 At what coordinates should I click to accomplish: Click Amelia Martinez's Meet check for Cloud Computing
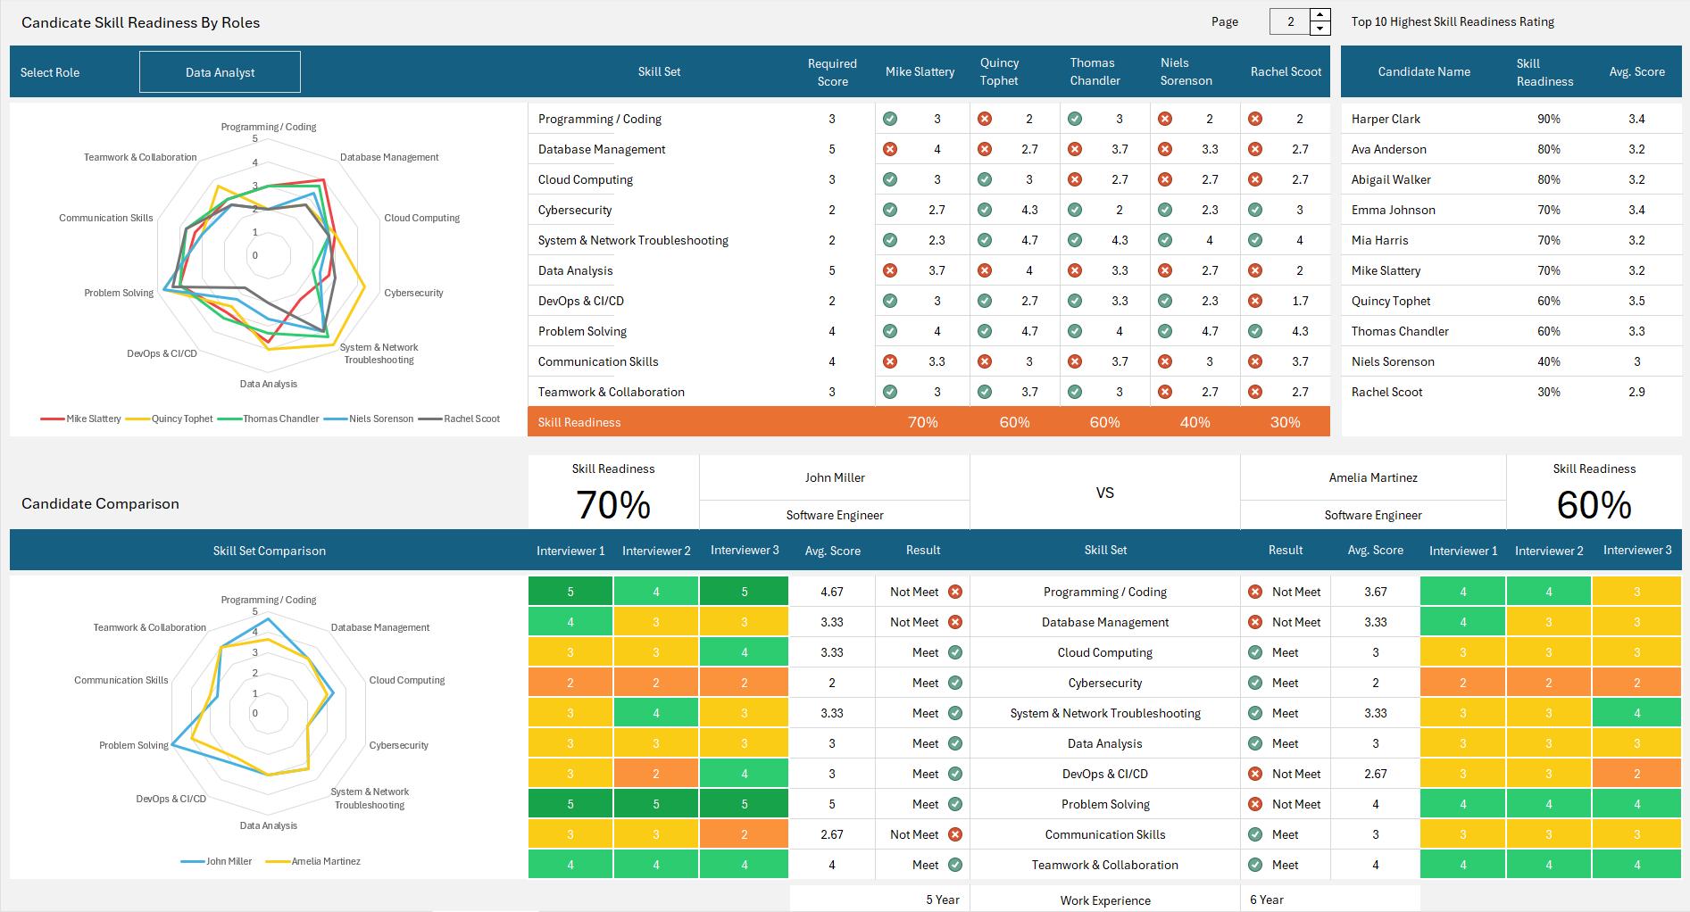coord(1255,652)
